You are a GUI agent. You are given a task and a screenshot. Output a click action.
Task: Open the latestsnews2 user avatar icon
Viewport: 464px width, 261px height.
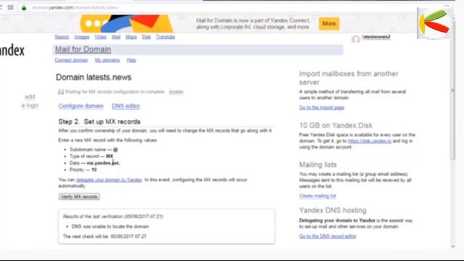(x=356, y=39)
